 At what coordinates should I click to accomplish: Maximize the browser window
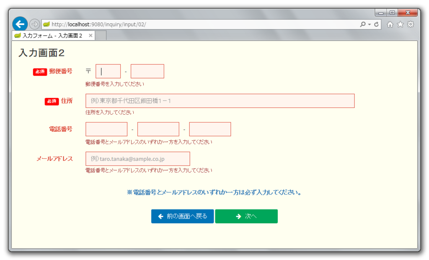tap(392, 13)
